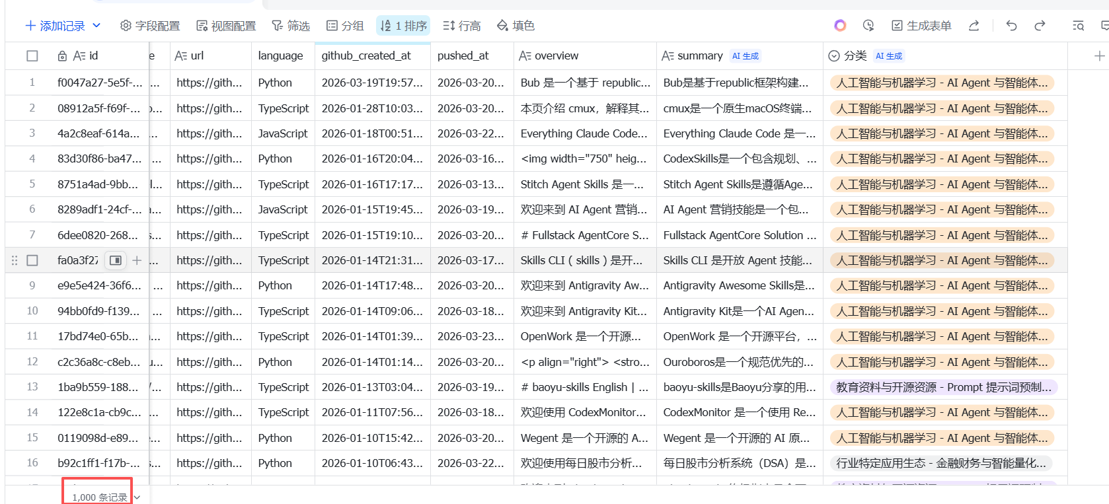Select the id cell e9e5e424-36f6...
The height and width of the screenshot is (504, 1109).
click(100, 285)
